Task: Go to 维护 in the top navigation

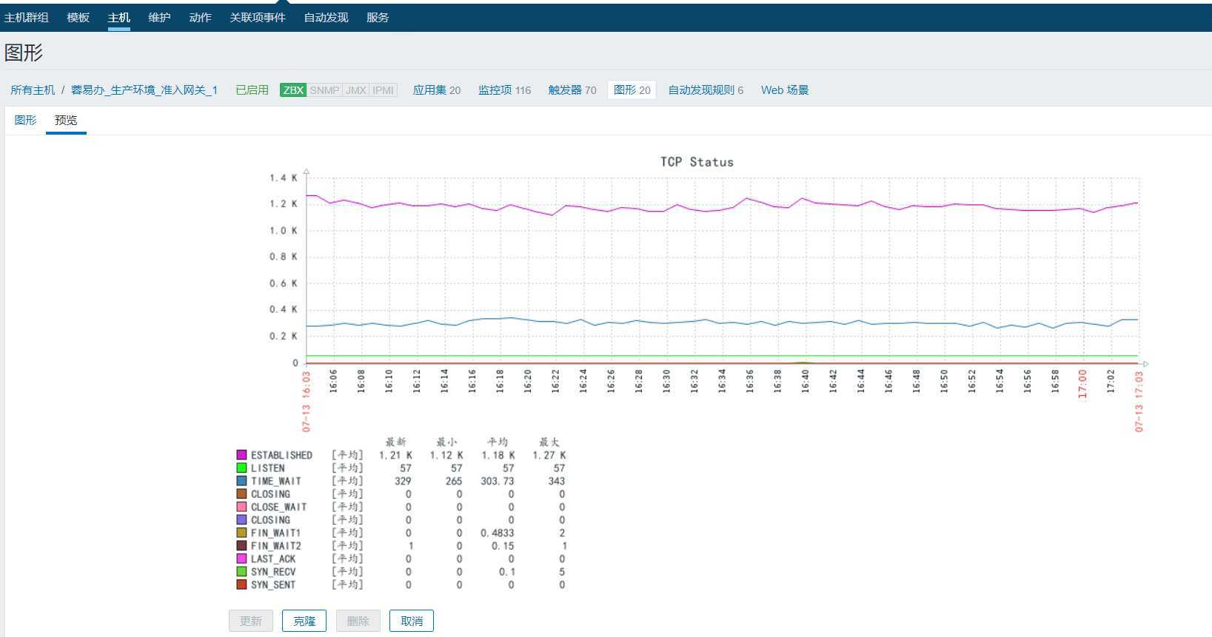Action: coord(159,17)
